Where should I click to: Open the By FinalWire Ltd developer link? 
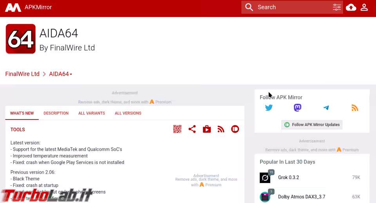67,48
